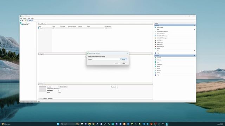Switch to the Summary tab
The image size is (225, 126).
click(x=41, y=99)
